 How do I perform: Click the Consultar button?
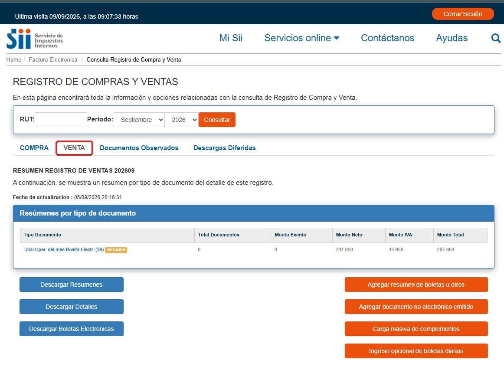217,120
